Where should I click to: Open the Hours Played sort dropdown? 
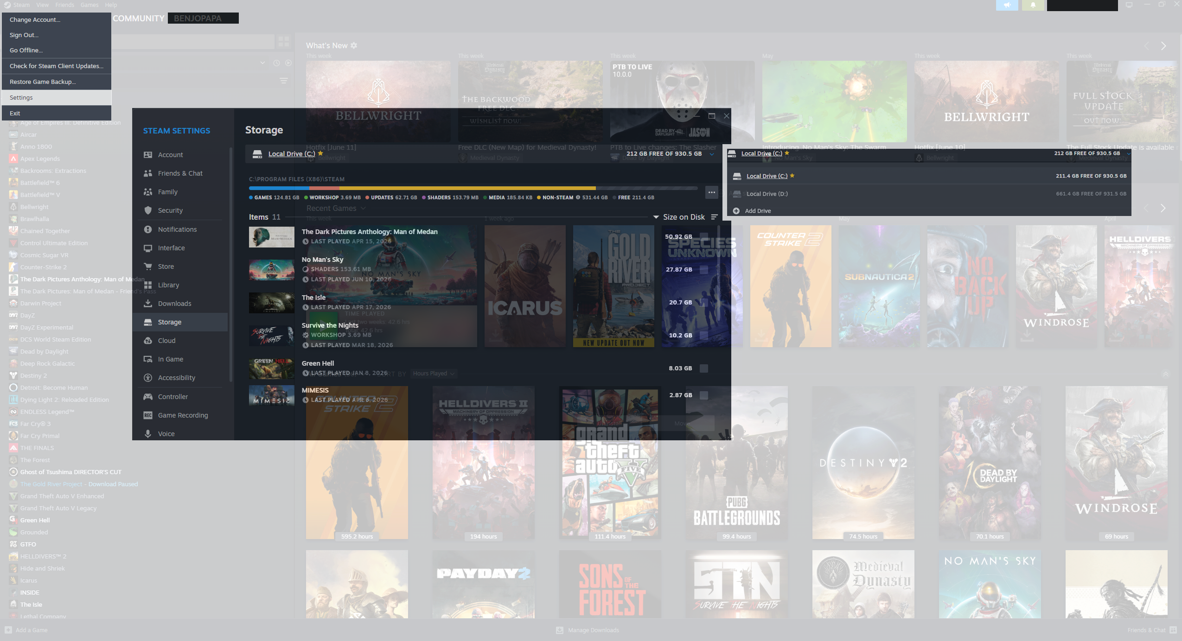tap(434, 374)
